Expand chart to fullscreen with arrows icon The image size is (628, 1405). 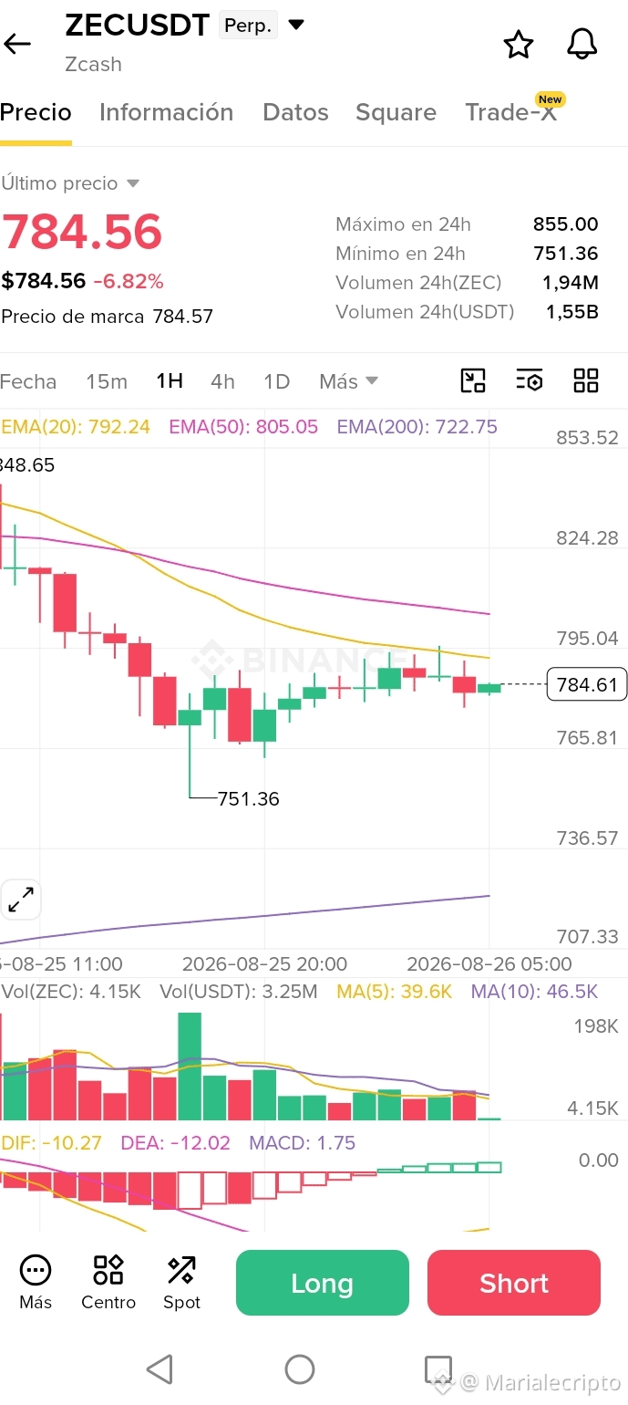click(21, 900)
